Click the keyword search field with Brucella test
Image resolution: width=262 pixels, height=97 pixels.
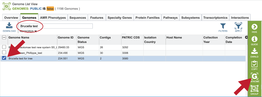56,26
